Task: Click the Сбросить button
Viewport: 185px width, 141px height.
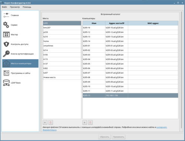Action: pyautogui.click(x=104, y=137)
